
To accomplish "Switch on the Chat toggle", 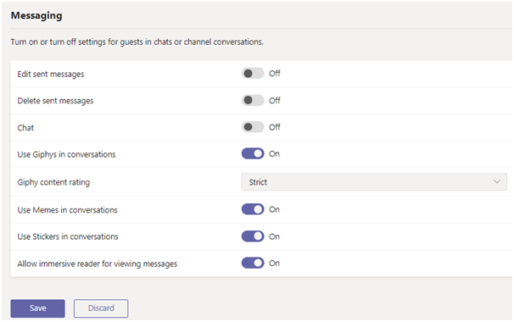I will pyautogui.click(x=253, y=127).
